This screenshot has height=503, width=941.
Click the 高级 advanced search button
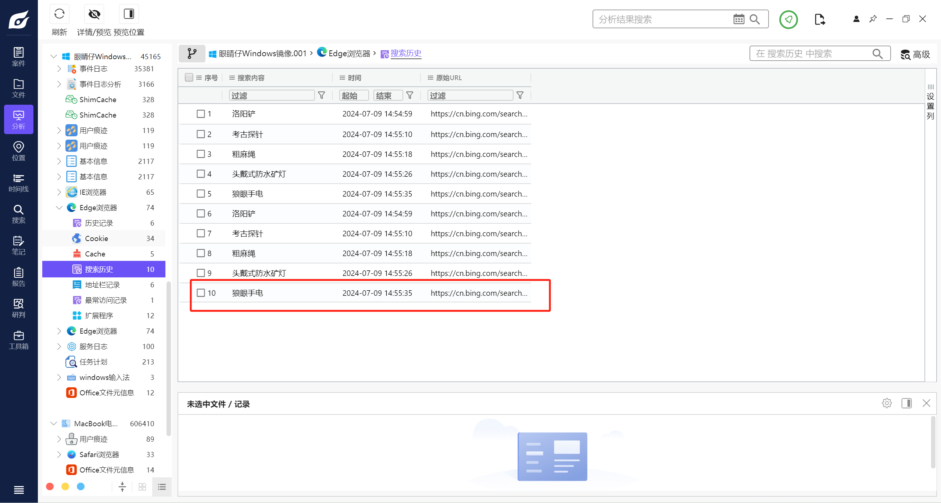point(915,54)
